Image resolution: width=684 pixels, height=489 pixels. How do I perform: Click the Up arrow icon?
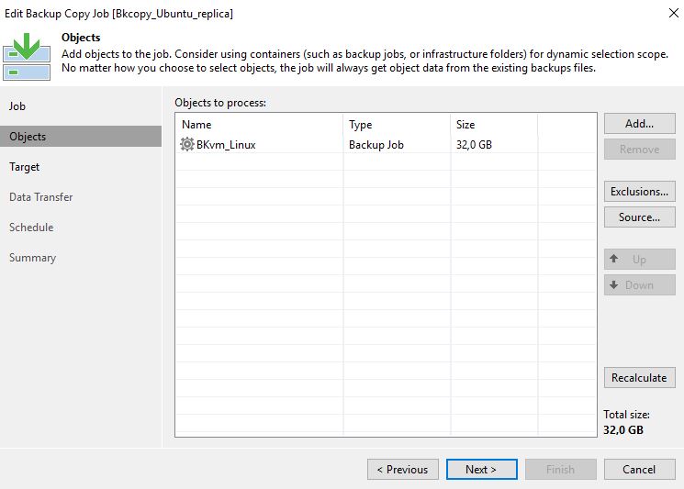point(614,259)
